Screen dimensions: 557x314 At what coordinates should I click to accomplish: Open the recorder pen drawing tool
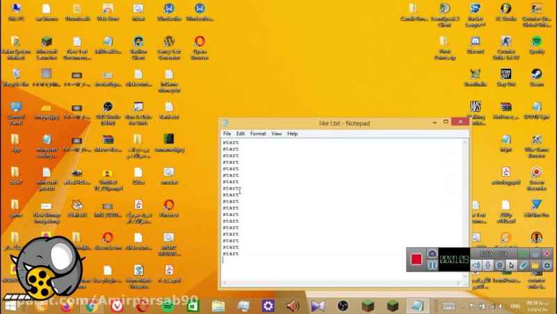[x=524, y=266]
